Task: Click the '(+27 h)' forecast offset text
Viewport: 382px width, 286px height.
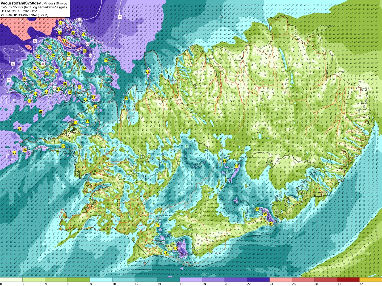Action: coord(43,15)
